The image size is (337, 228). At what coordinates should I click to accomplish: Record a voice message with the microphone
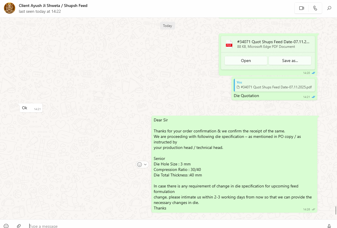pyautogui.click(x=329, y=226)
